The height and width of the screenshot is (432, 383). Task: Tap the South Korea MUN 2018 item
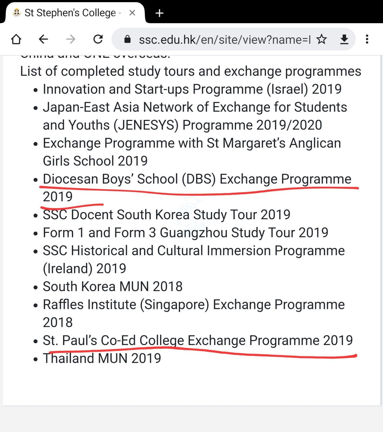point(112,286)
